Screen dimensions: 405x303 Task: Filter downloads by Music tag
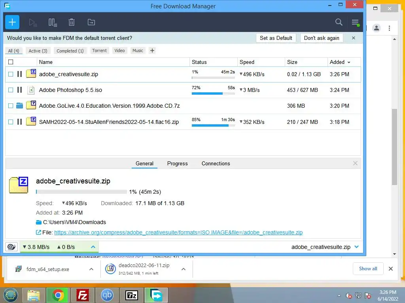point(138,50)
